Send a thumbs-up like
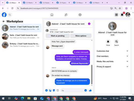Image resolution: width=134 pixels, height=101 pixels. tap(90, 90)
